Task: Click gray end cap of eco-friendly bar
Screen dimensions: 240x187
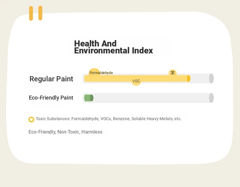Action: coord(211,98)
